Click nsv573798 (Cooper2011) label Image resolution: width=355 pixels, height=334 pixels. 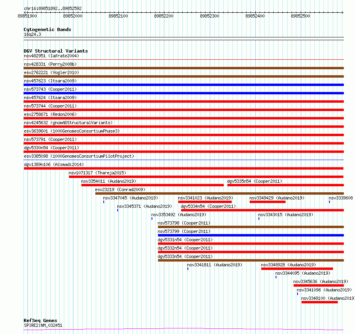click(184, 223)
